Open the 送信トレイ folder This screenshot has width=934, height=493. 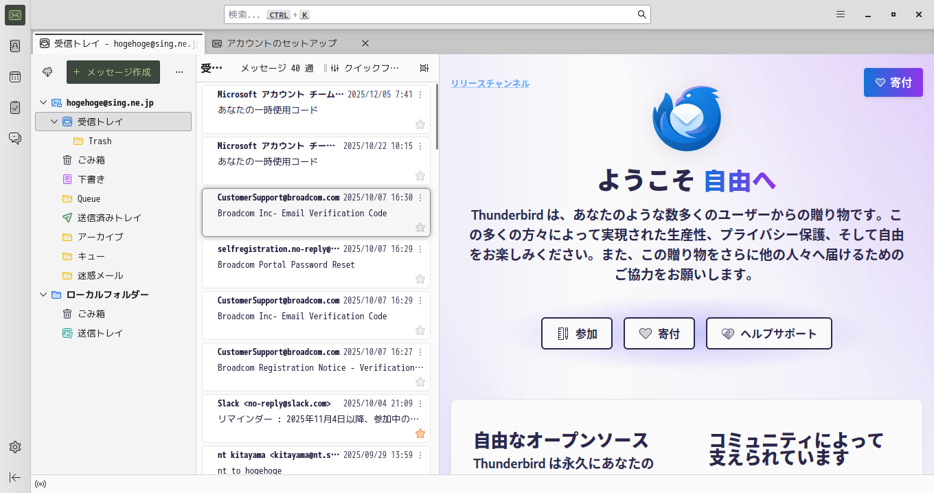(113, 333)
